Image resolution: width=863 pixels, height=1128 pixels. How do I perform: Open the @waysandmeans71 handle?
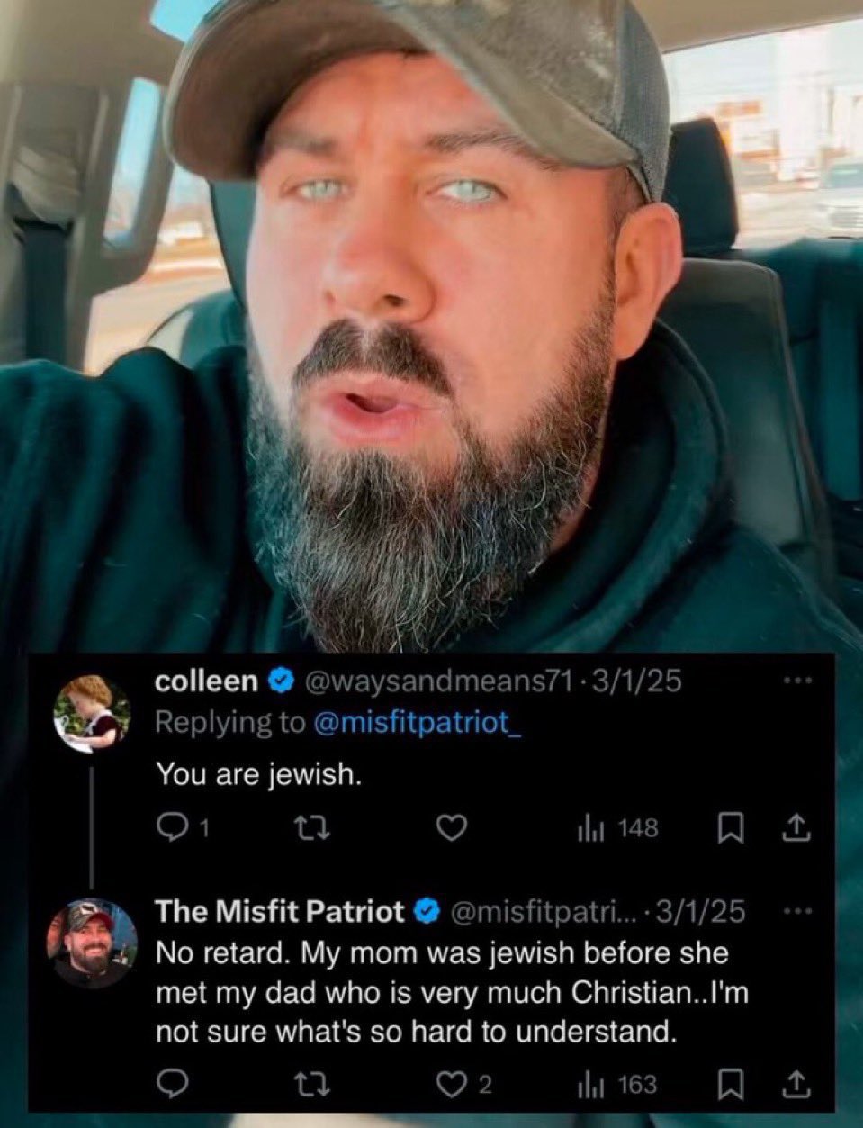[x=442, y=681]
